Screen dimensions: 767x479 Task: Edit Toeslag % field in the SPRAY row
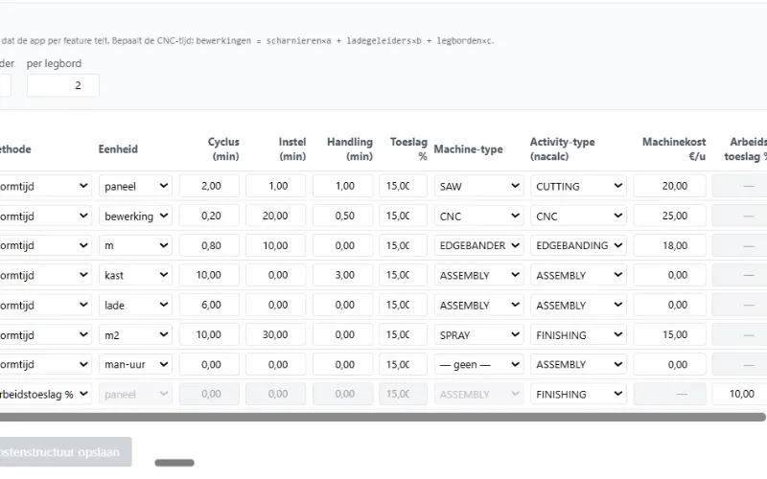[x=403, y=334]
